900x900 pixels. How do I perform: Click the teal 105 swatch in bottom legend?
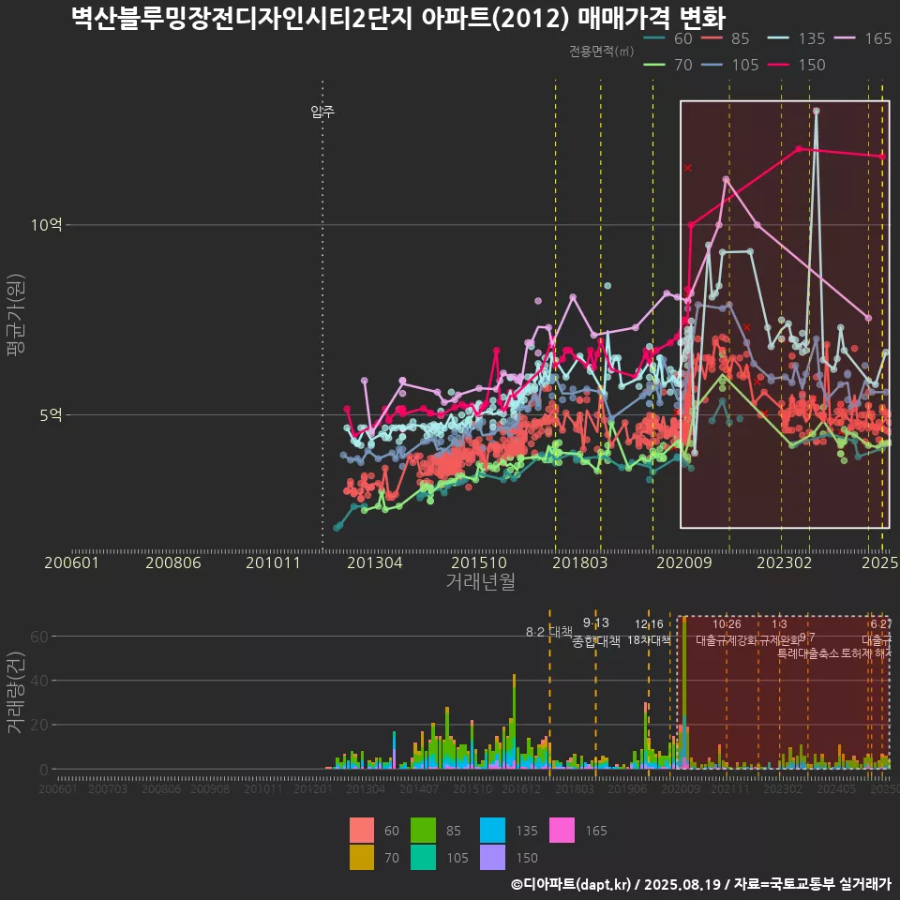click(423, 857)
